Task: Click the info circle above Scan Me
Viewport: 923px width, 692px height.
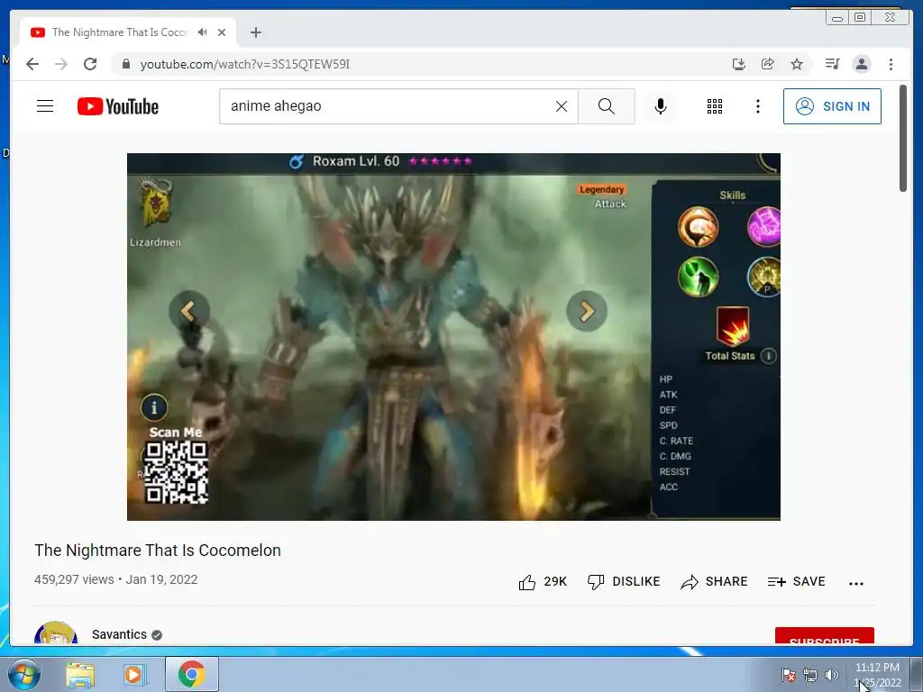Action: 154,407
